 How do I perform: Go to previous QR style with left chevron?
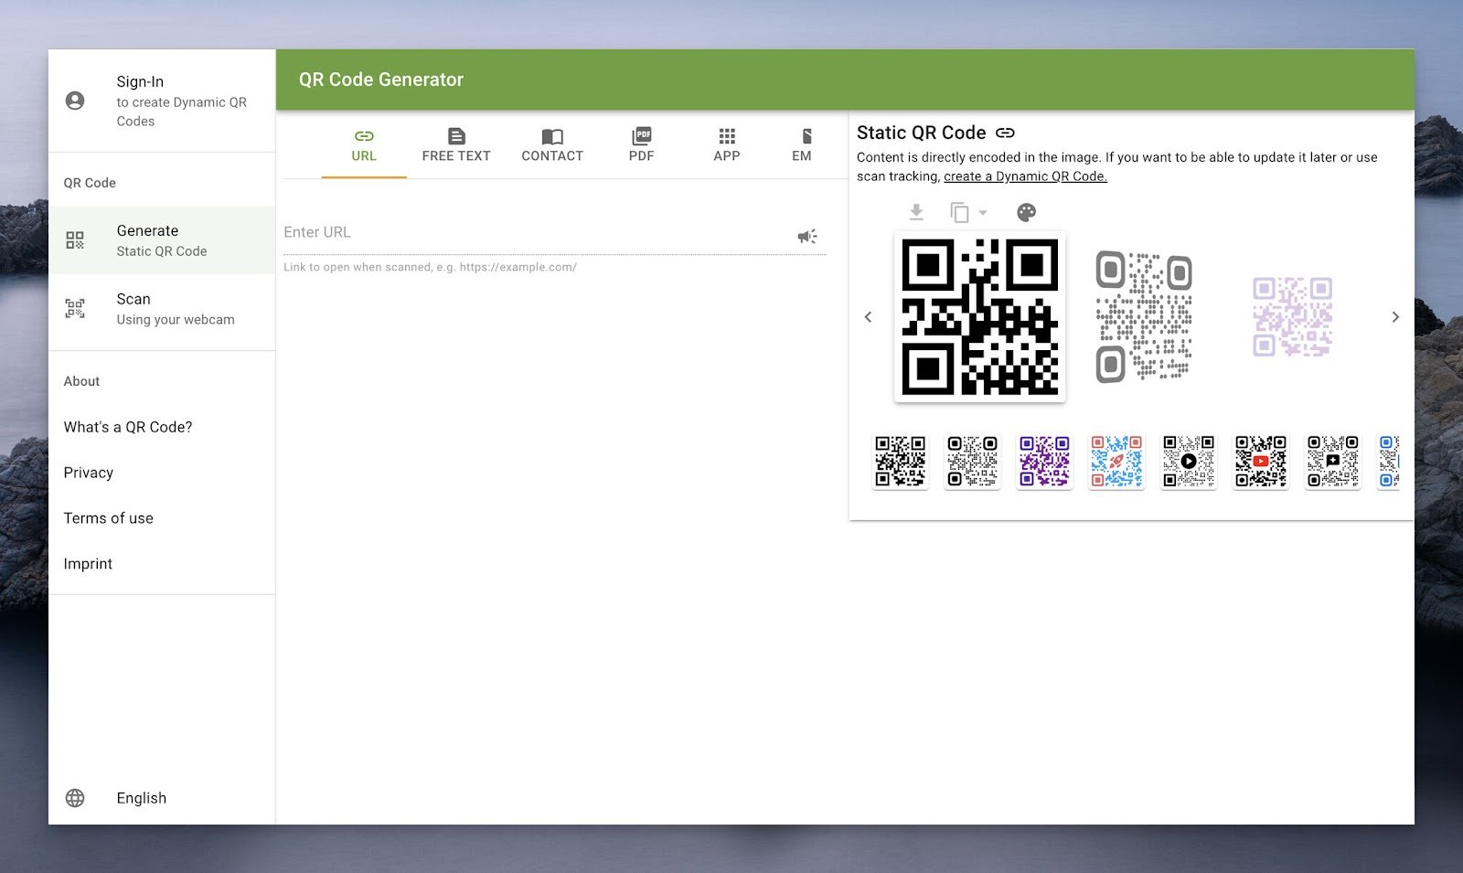point(868,317)
